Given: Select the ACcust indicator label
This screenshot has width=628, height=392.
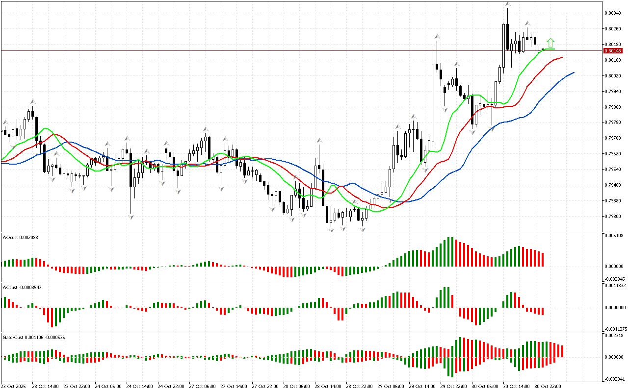Looking at the screenshot, I should [22, 287].
